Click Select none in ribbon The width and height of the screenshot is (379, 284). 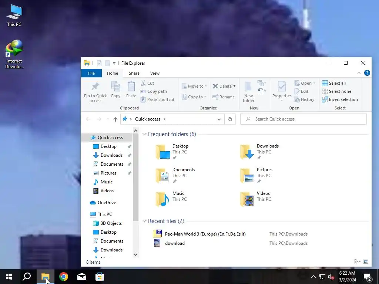coord(337,91)
